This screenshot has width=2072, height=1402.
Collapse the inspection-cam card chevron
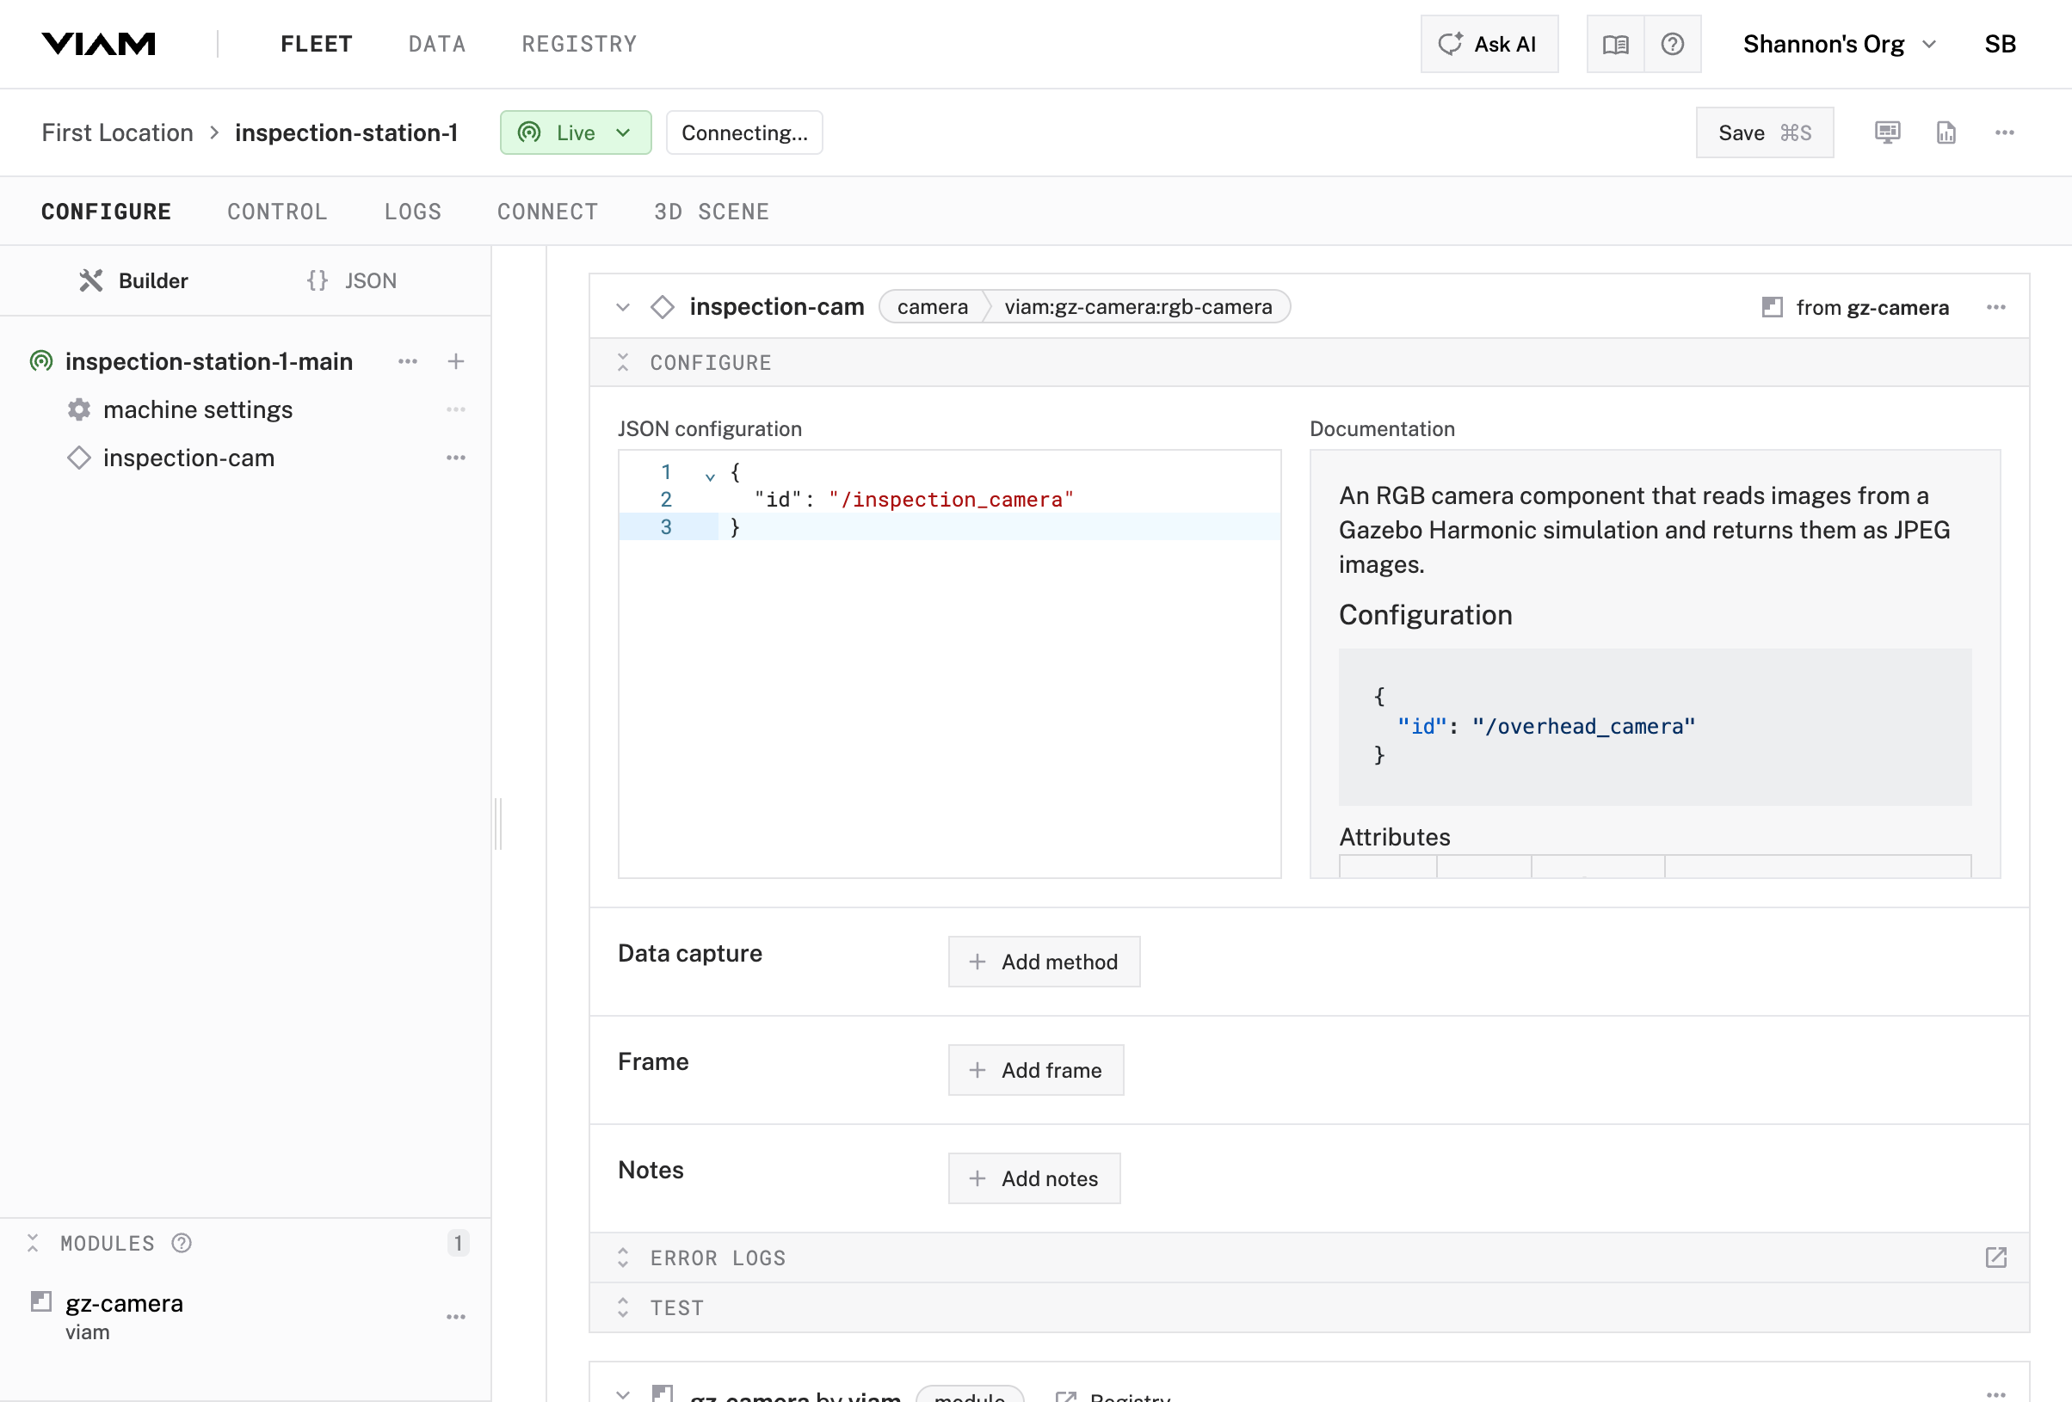[622, 308]
